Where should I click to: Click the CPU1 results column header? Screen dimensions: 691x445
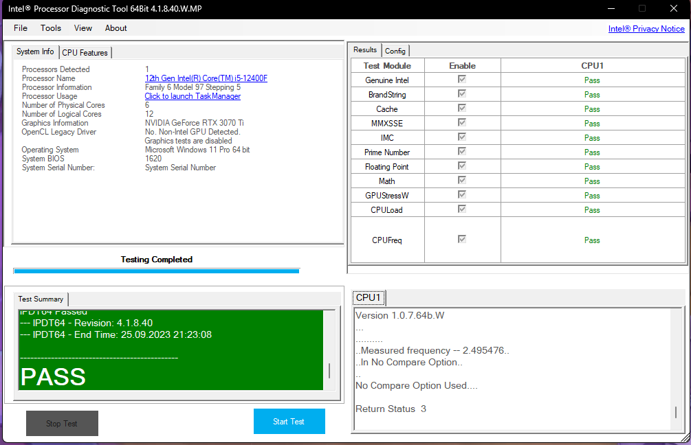point(592,66)
